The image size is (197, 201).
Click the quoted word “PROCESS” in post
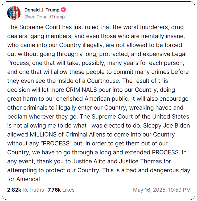56,143
